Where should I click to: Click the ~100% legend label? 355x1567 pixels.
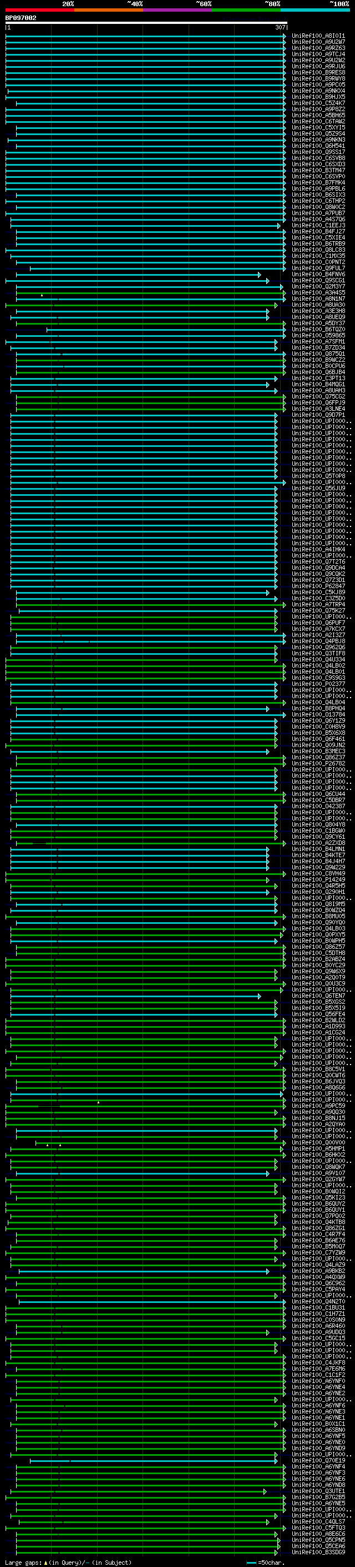(x=340, y=4)
